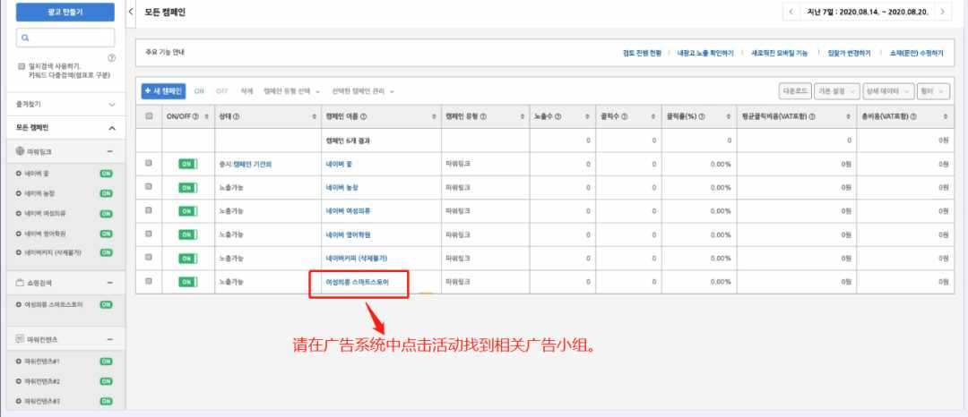The height and width of the screenshot is (417, 968).
Task: Toggle the ON switch for 네이버 영어학원 row
Action: point(187,234)
